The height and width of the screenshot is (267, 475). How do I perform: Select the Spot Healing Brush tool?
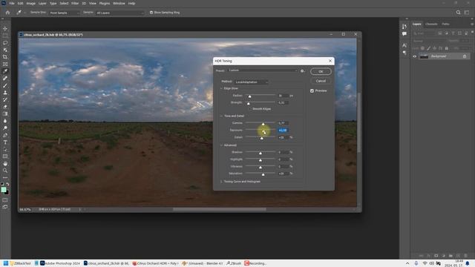[5, 79]
